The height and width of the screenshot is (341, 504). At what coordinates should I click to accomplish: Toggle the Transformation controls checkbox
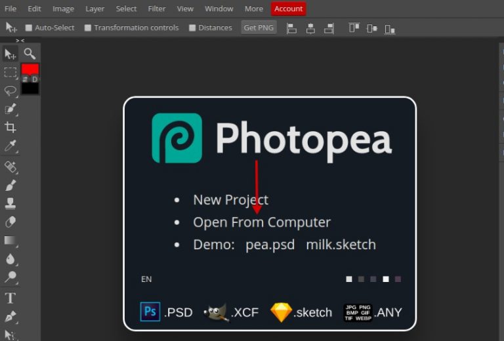[x=88, y=28]
